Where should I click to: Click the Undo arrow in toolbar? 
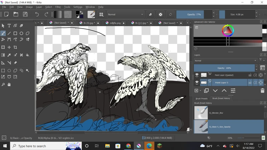click(37, 14)
